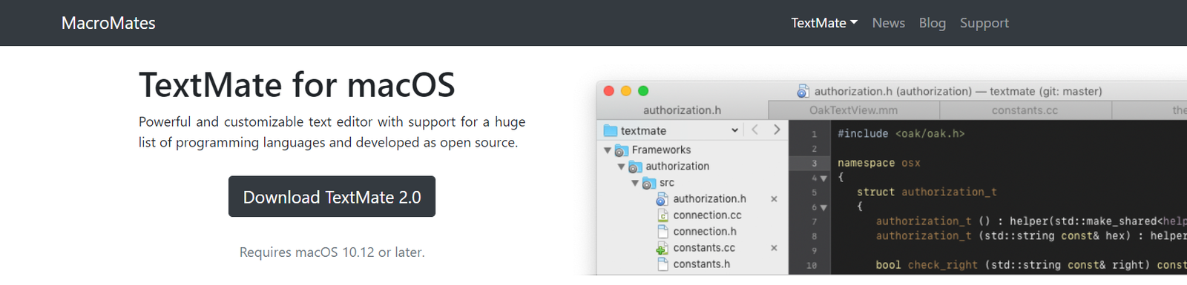Click line number 10 in the gutter
This screenshot has height=285, width=1187.
(812, 265)
